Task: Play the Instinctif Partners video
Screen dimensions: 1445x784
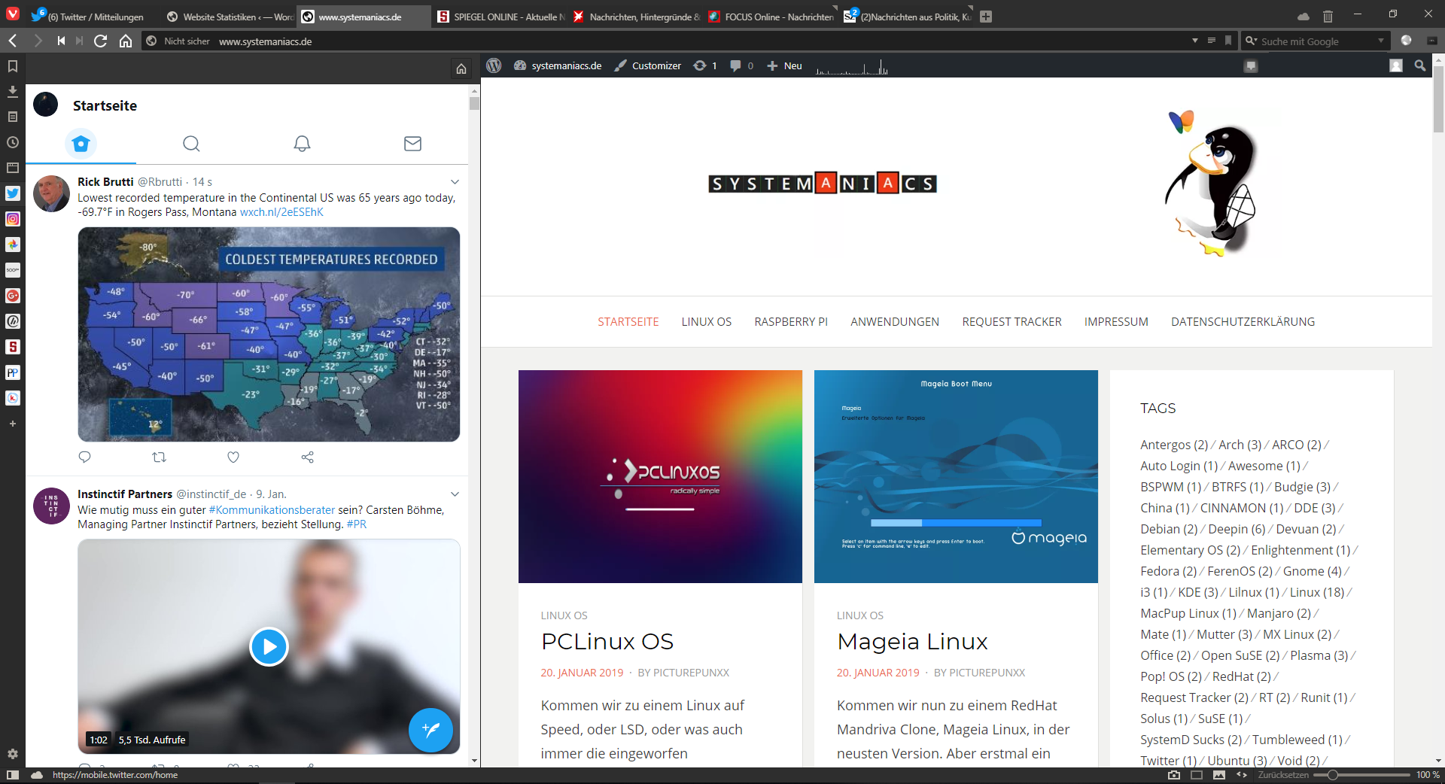Action: pos(269,646)
